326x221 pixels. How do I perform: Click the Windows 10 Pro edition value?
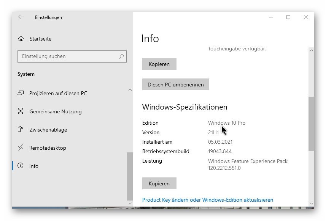click(227, 123)
